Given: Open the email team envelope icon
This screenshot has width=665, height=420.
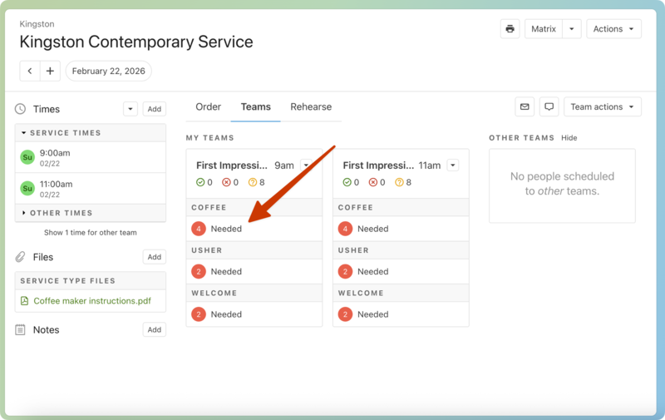Looking at the screenshot, I should click(x=525, y=107).
